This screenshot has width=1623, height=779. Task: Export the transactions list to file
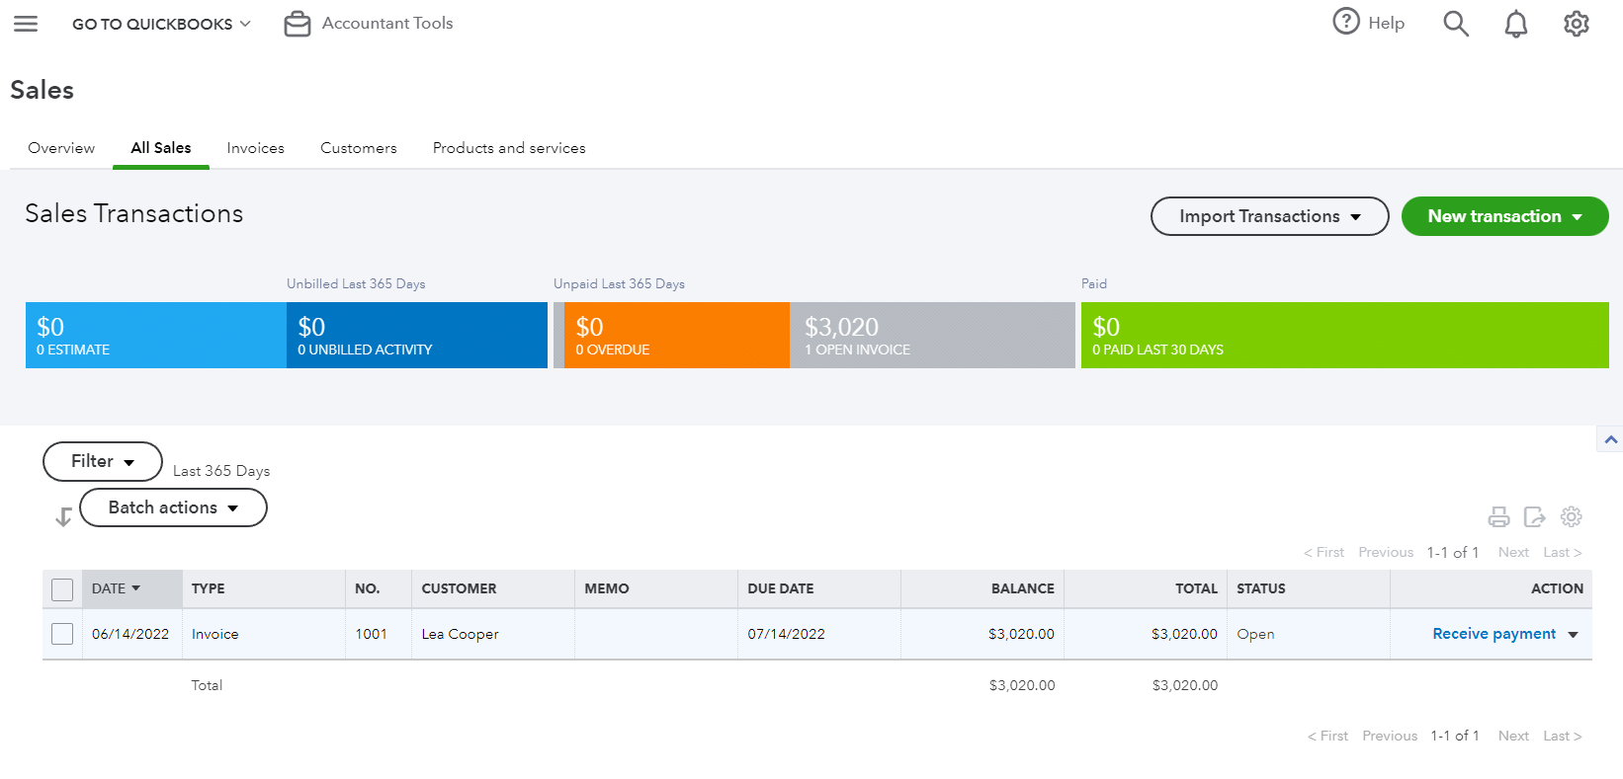tap(1534, 516)
